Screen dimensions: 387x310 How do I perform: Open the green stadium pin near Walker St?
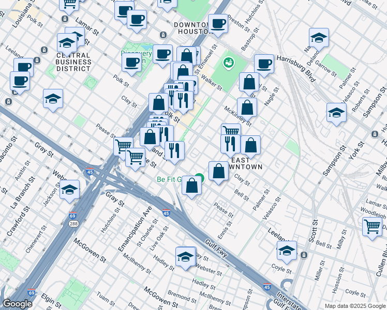(229, 63)
